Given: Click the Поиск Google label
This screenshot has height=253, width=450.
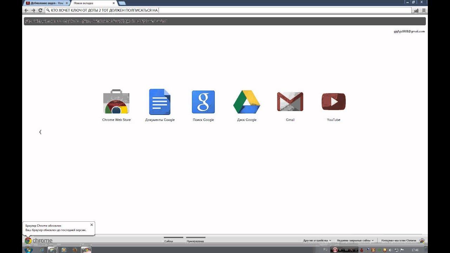Looking at the screenshot, I should (203, 120).
